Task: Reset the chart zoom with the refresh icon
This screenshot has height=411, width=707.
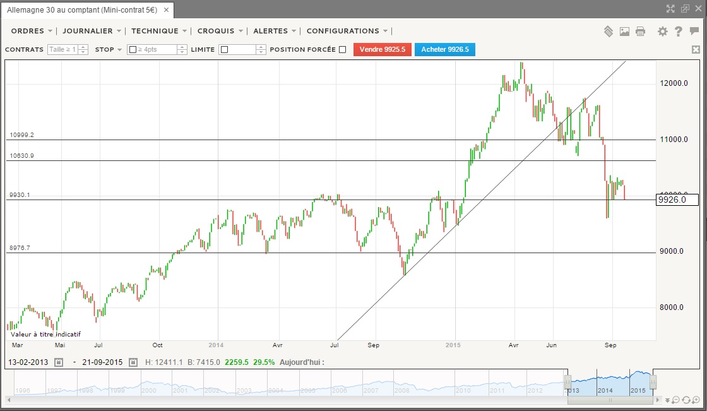Action: click(x=686, y=400)
